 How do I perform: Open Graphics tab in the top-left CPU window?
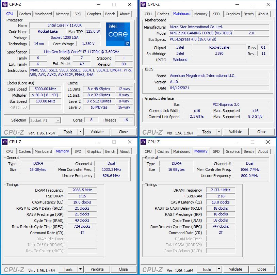pos(94,14)
